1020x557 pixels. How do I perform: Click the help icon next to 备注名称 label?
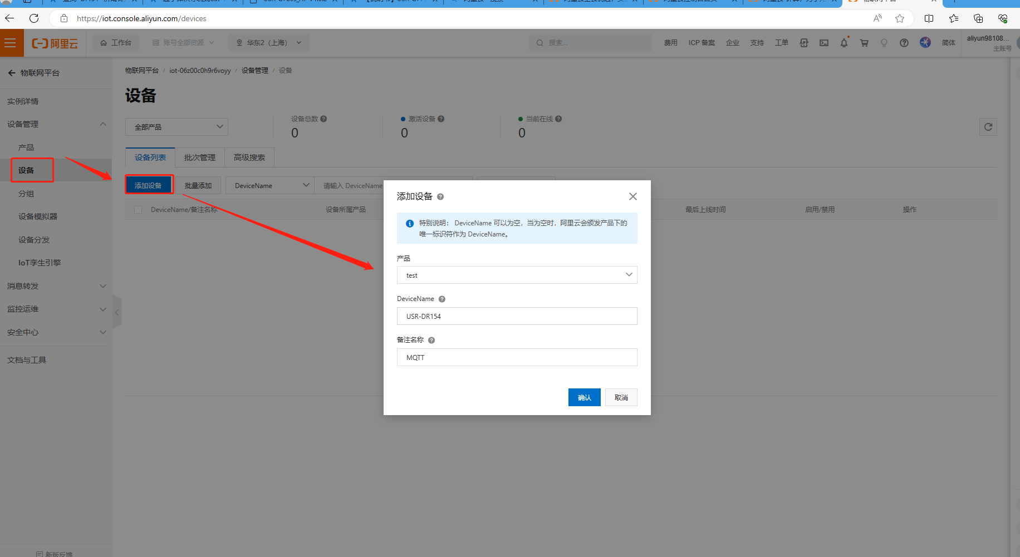431,340
